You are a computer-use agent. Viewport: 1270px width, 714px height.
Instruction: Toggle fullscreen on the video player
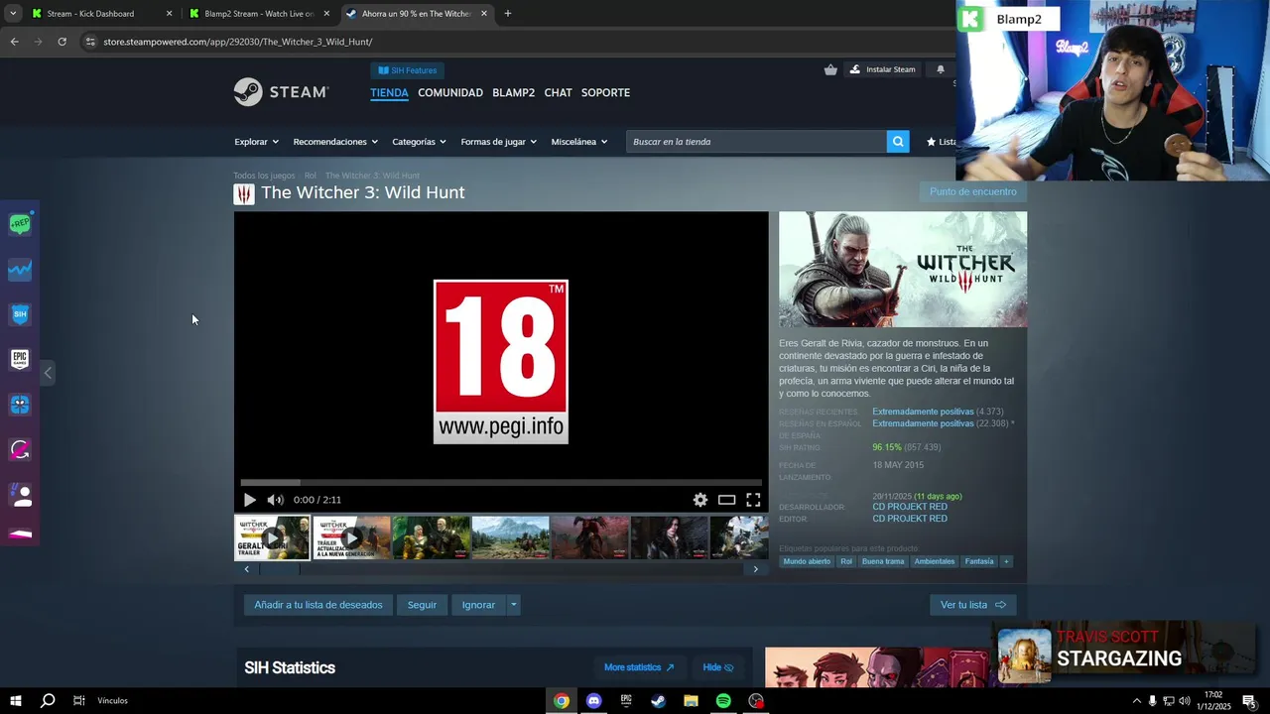pyautogui.click(x=753, y=500)
